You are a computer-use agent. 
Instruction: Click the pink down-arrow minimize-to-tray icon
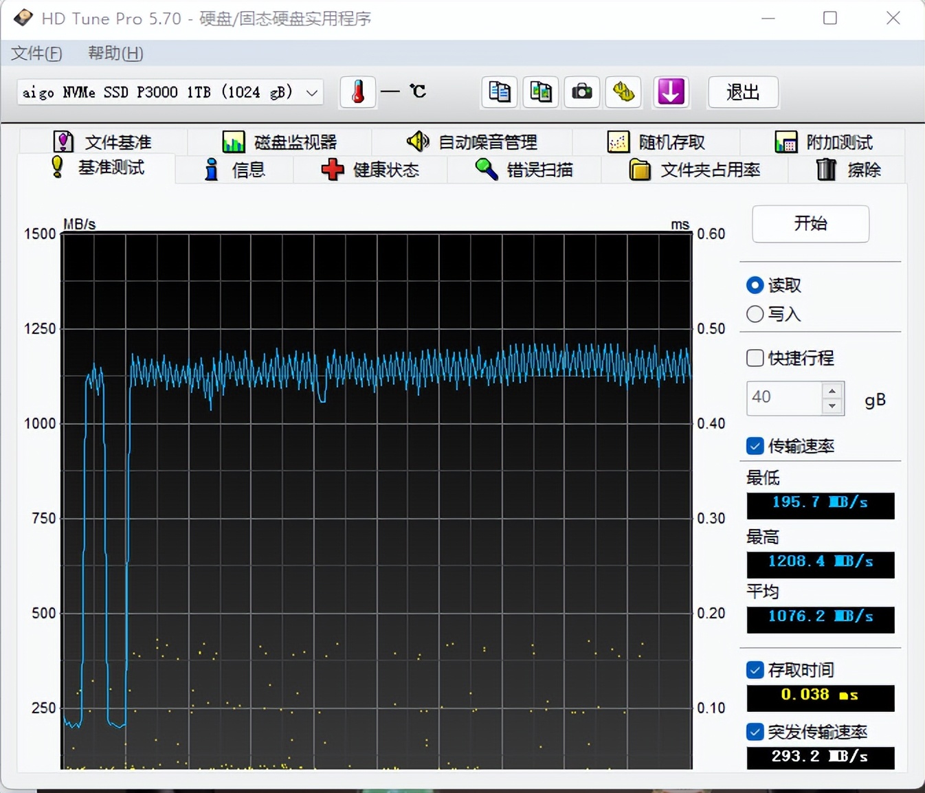[671, 92]
